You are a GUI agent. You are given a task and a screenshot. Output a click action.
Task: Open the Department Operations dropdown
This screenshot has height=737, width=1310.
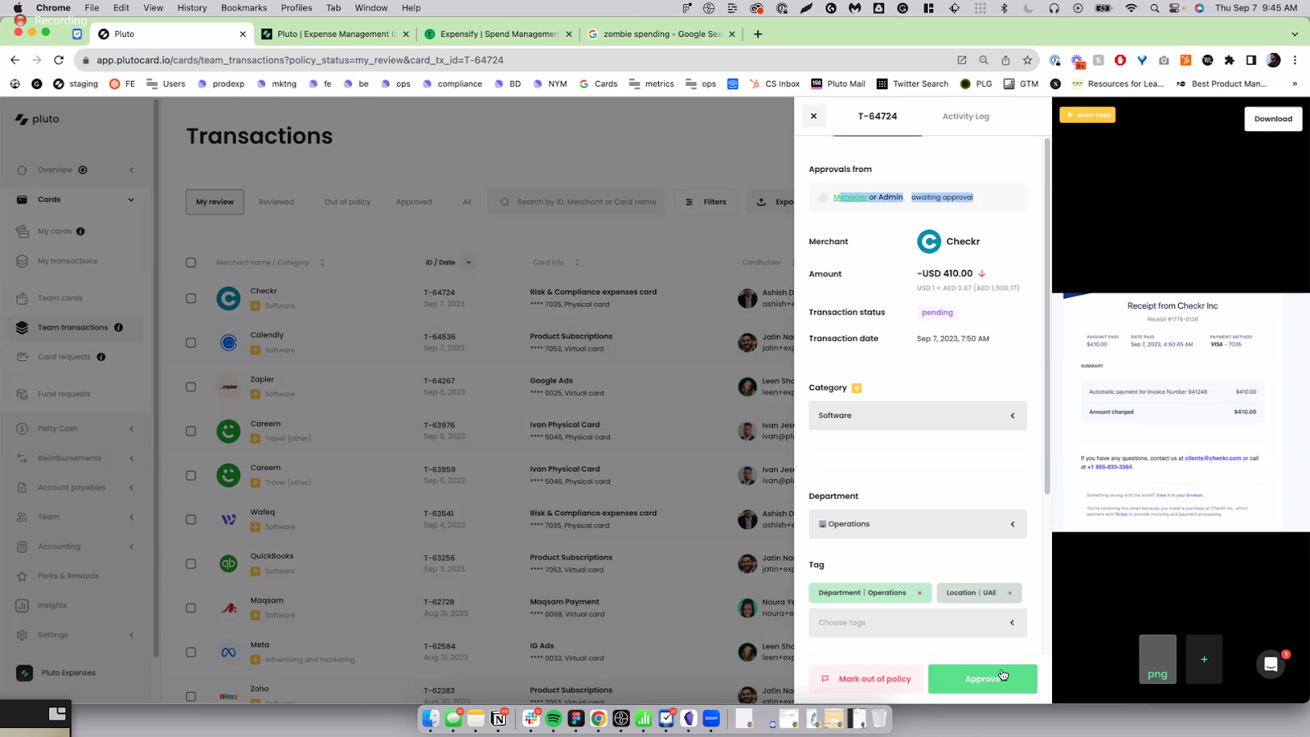pyautogui.click(x=918, y=524)
